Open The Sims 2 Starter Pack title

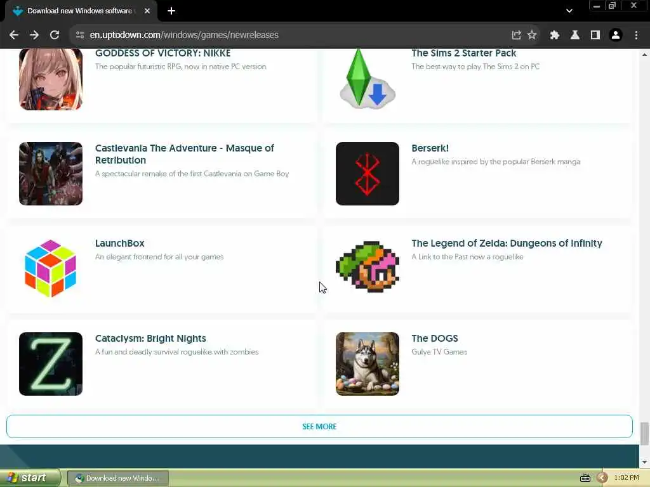(x=463, y=53)
